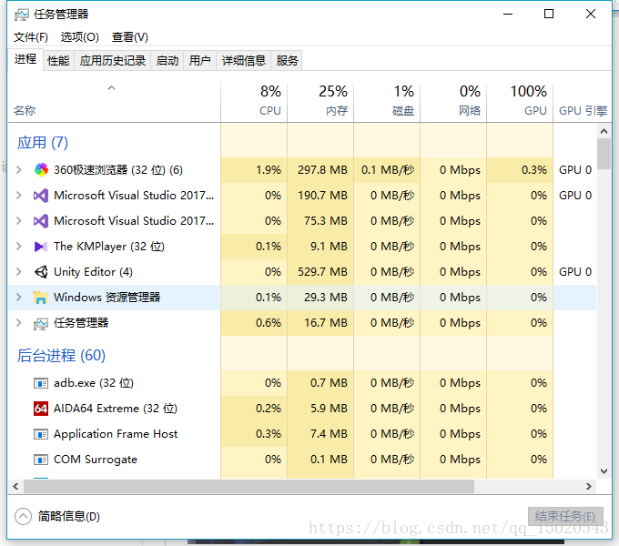The width and height of the screenshot is (619, 546).
Task: Sort by the 网络 column header
Action: (453, 102)
